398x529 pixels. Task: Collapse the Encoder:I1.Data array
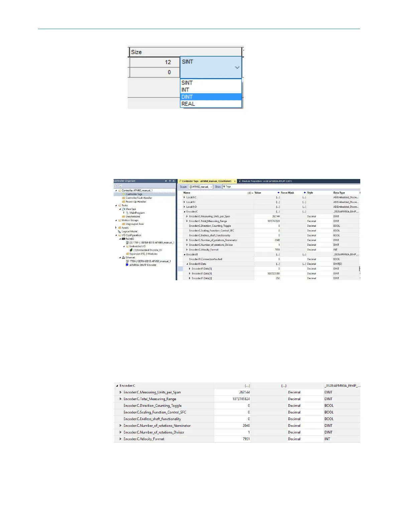point(187,264)
